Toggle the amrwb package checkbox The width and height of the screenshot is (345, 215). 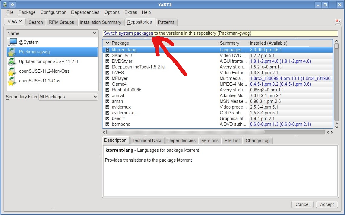pos(107,96)
